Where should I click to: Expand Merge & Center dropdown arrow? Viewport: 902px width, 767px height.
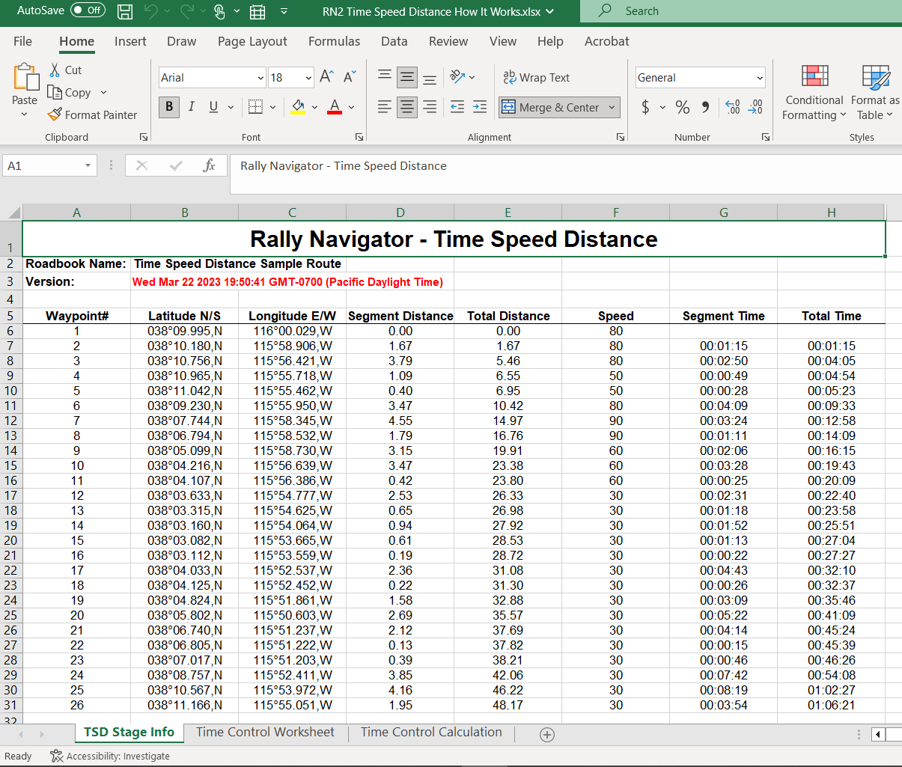[612, 107]
